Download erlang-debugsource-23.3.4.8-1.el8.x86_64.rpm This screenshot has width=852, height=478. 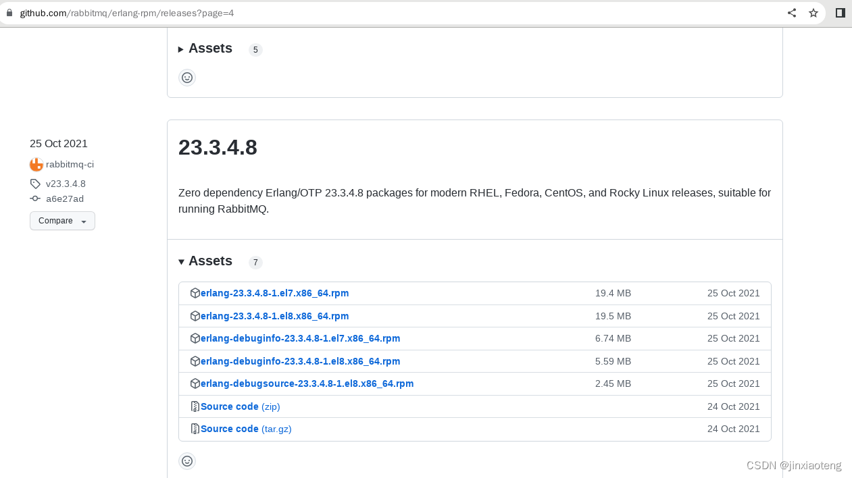[x=307, y=383]
